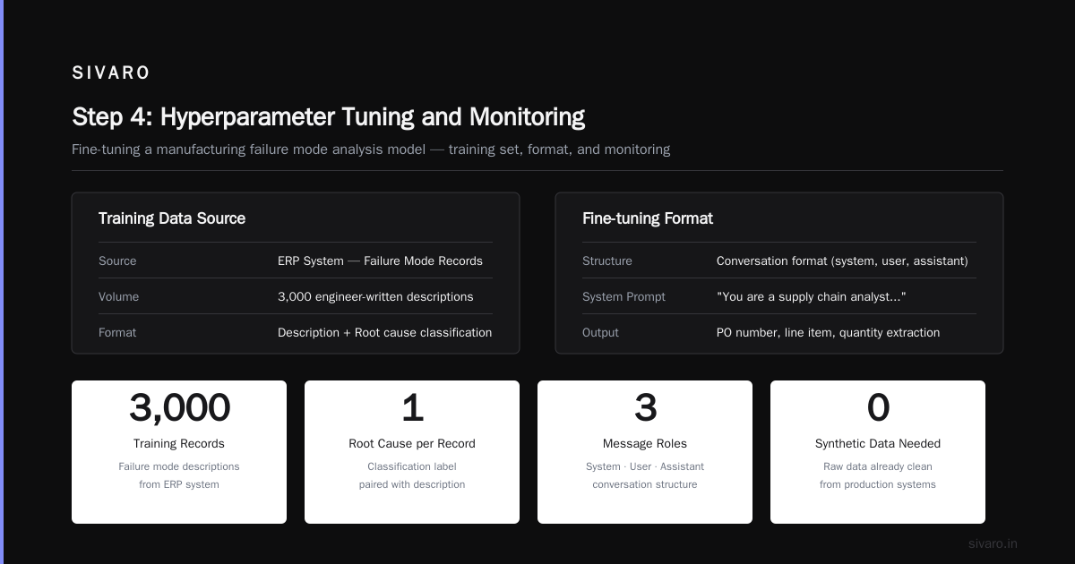Click the Training Data Source card title
The width and height of the screenshot is (1075, 564).
(x=172, y=218)
